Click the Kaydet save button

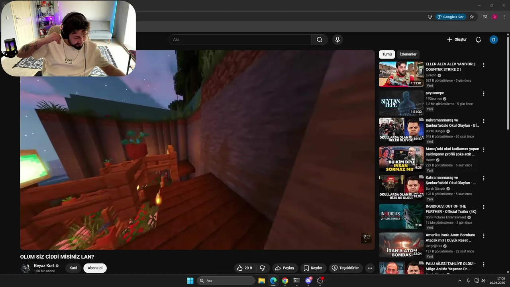tap(313, 268)
